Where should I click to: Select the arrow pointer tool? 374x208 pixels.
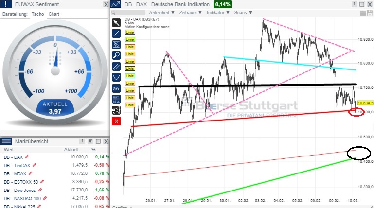pos(116,23)
